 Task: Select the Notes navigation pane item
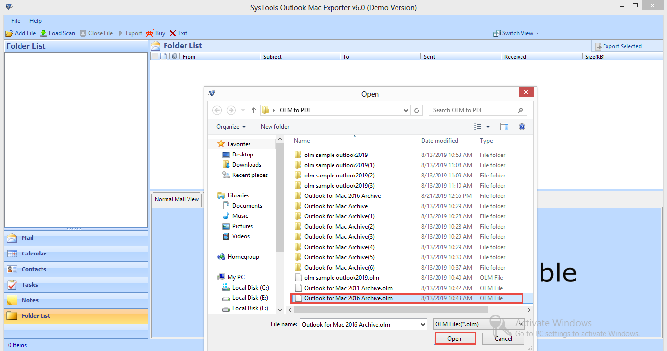pyautogui.click(x=76, y=300)
